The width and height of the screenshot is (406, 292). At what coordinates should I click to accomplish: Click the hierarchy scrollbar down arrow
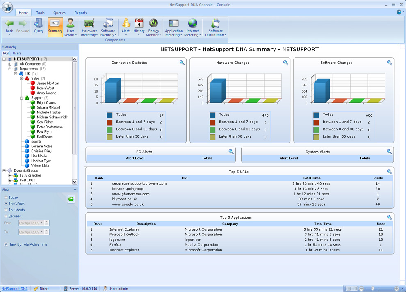pos(75,182)
